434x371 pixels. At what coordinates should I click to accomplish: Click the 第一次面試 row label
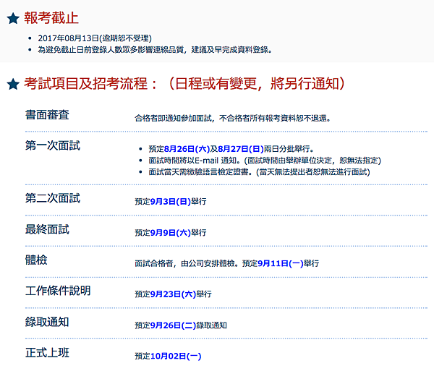pyautogui.click(x=53, y=145)
